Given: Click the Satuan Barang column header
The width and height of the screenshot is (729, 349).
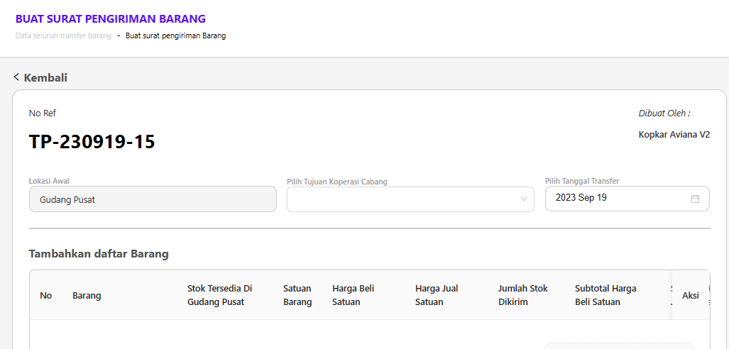Looking at the screenshot, I should click(x=297, y=295).
